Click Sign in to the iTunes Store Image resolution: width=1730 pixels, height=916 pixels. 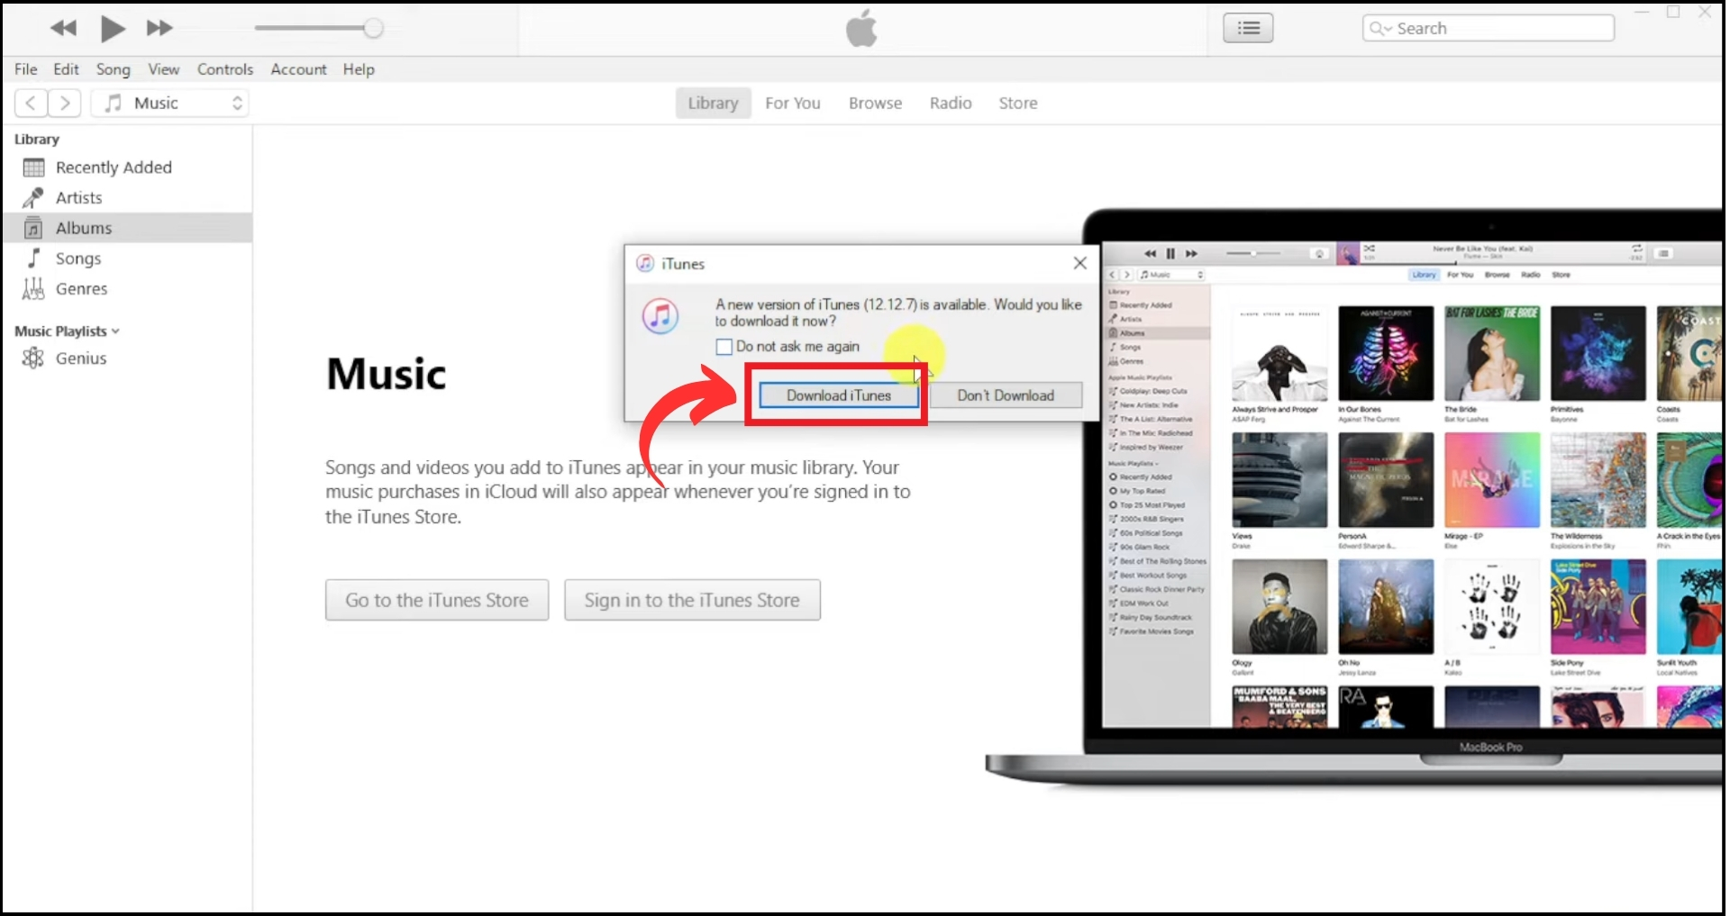point(692,599)
